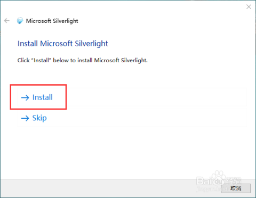Click the back arrow in the header
Viewport: 256px width, 198px height.
coord(7,21)
